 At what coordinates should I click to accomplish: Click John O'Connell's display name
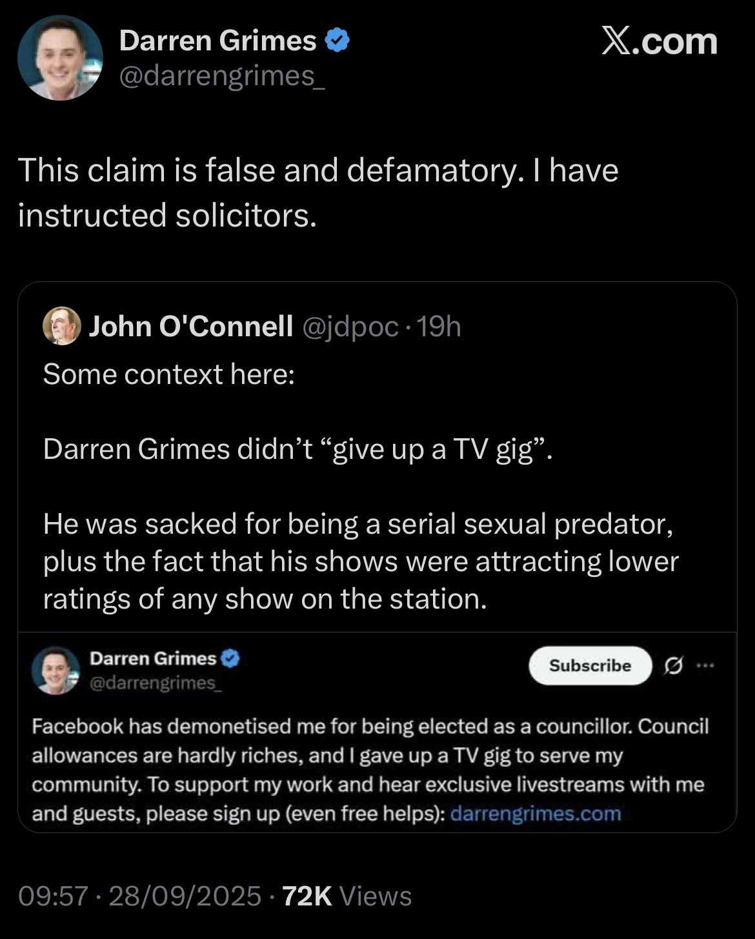[x=191, y=327]
